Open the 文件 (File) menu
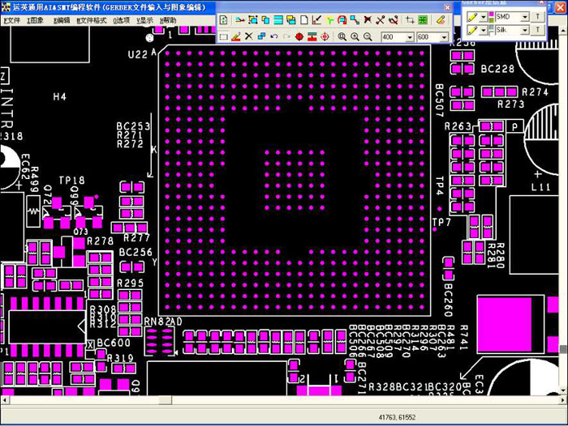Image resolution: width=568 pixels, height=426 pixels. pos(11,20)
